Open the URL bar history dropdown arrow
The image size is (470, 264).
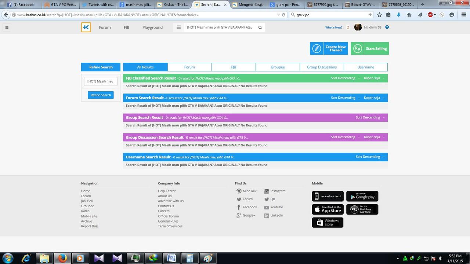(x=278, y=15)
